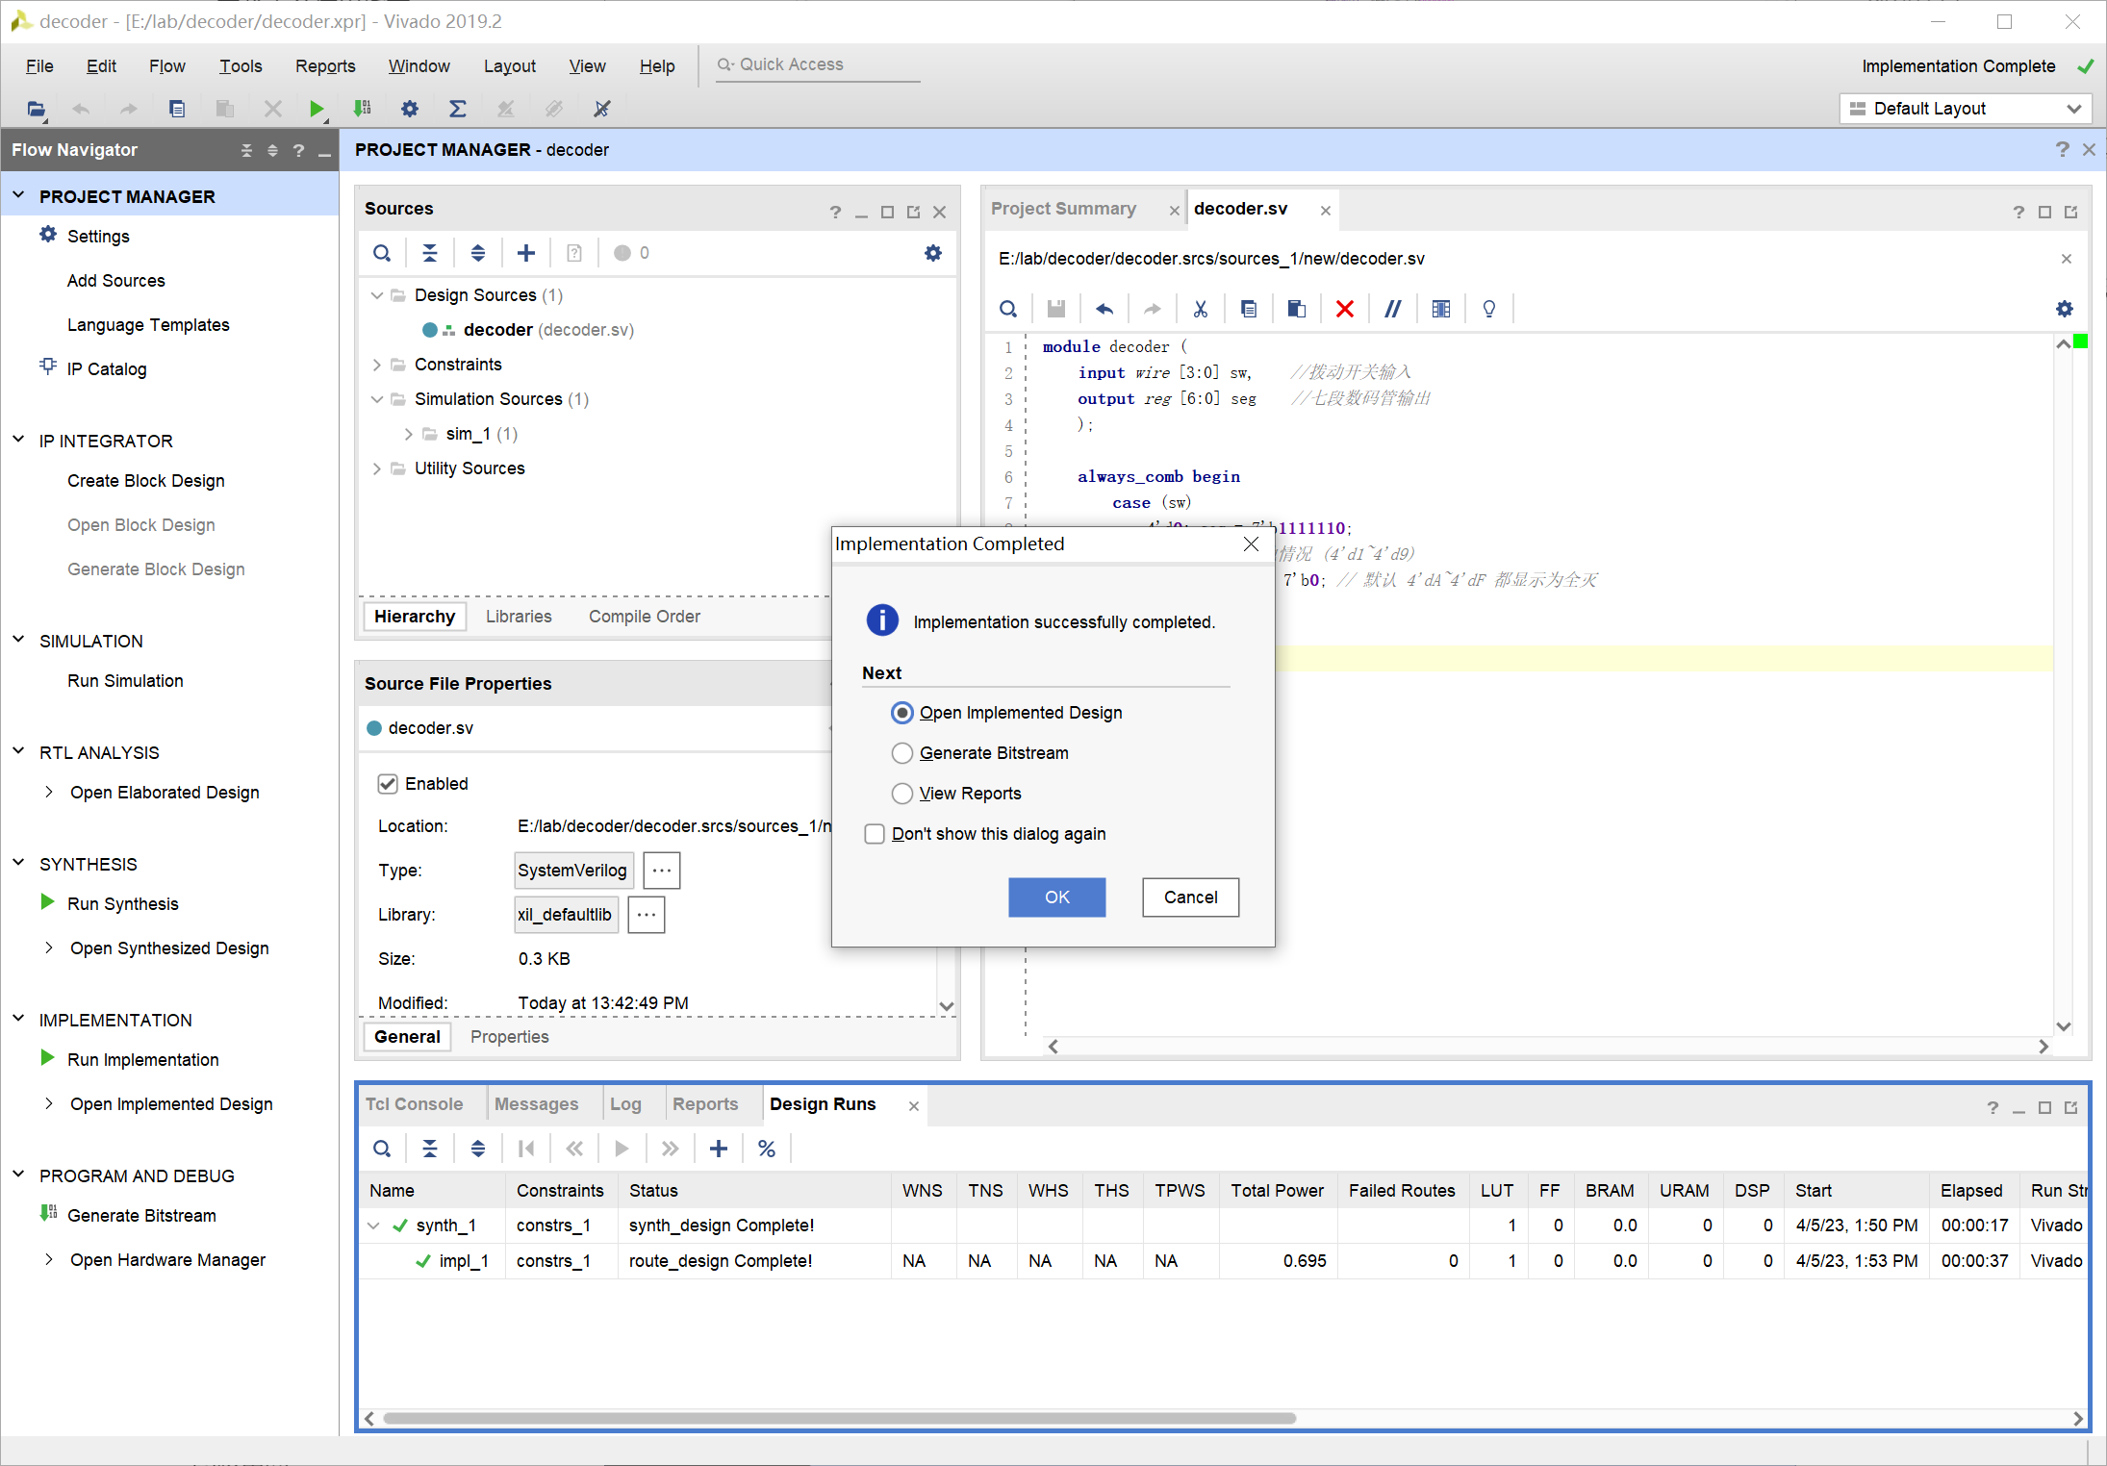
Task: Open the Reports menu
Action: tap(324, 66)
